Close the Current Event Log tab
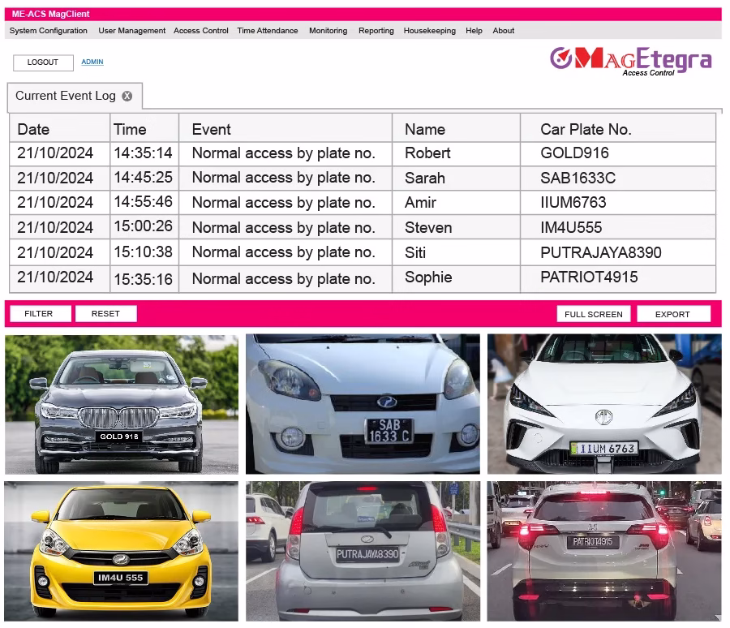This screenshot has height=628, width=730. coord(127,96)
